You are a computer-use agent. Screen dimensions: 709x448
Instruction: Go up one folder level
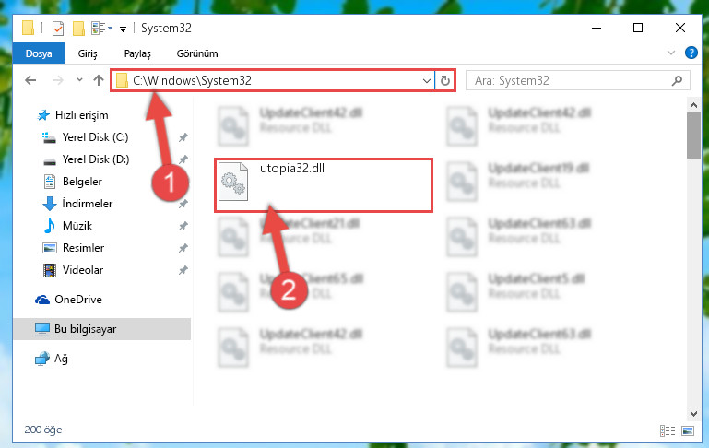[98, 80]
